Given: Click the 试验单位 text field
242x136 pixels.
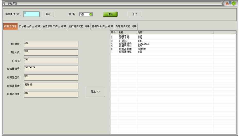Looking at the screenshot, I should click(51, 44).
